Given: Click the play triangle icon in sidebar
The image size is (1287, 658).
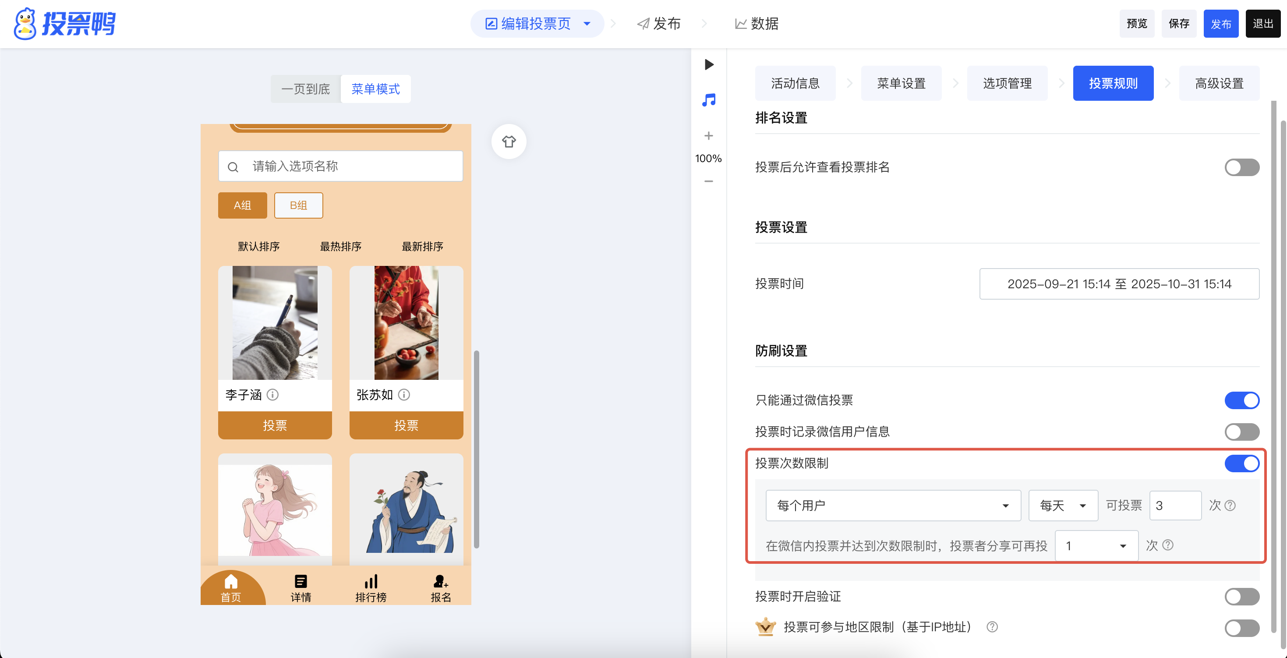Looking at the screenshot, I should click(708, 64).
